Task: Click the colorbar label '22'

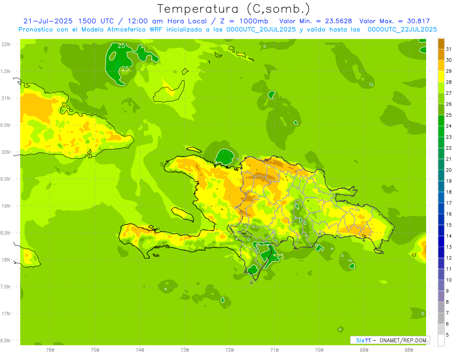Action: 449,148
